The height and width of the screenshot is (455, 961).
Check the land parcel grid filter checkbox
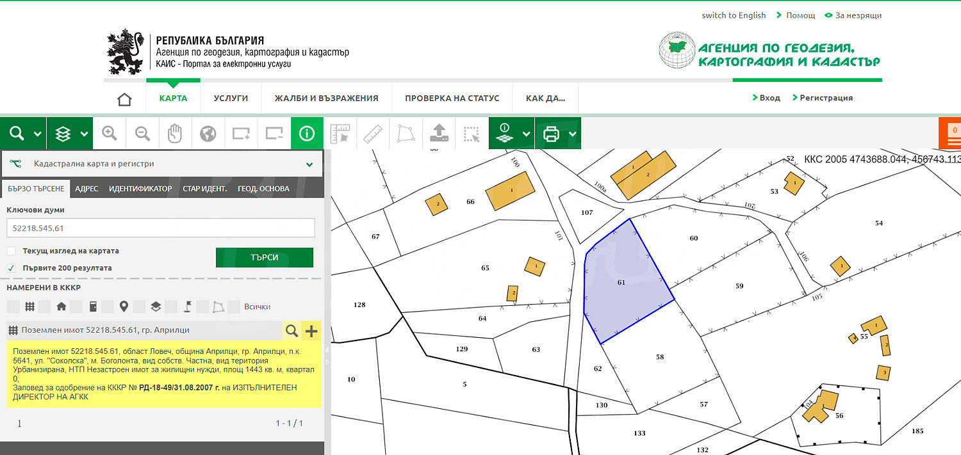(13, 307)
